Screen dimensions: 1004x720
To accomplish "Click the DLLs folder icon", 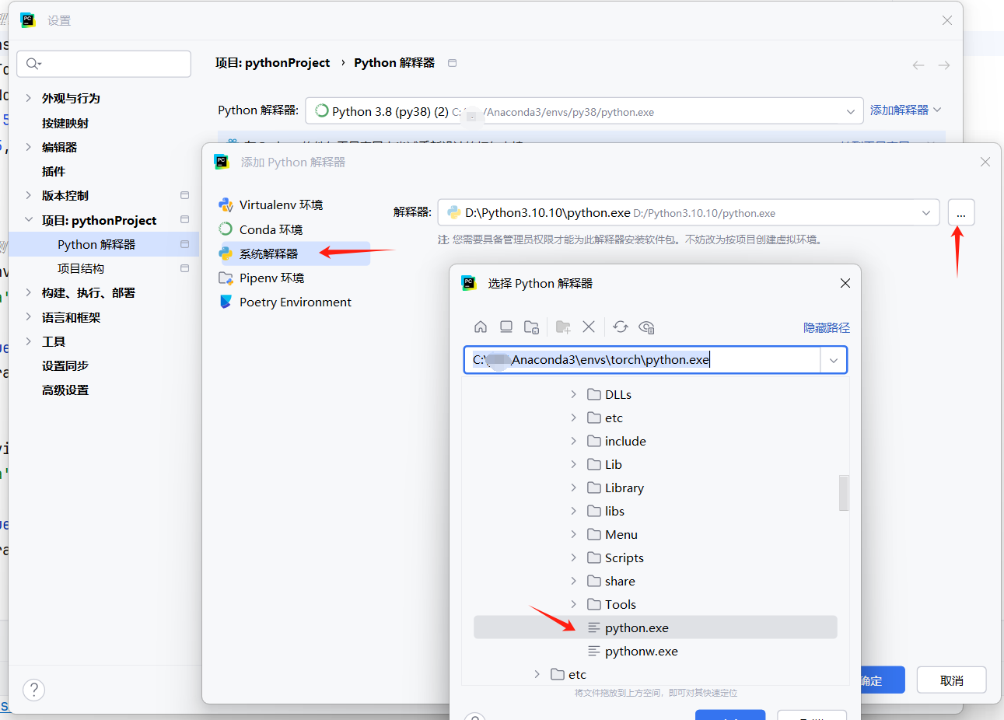I will pos(594,394).
